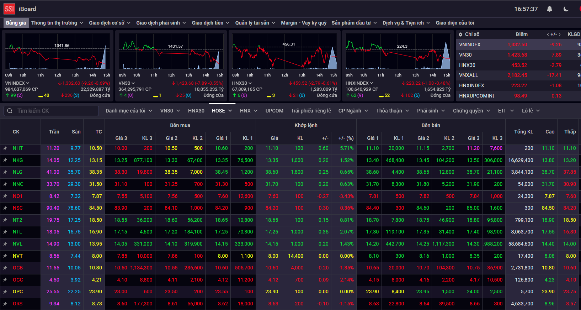
Task: Pin the NO1 stock row
Action: coord(5,196)
